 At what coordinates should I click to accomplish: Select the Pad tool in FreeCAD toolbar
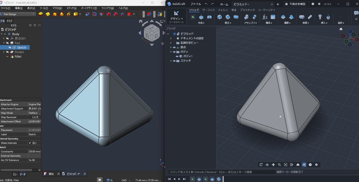(41, 14)
